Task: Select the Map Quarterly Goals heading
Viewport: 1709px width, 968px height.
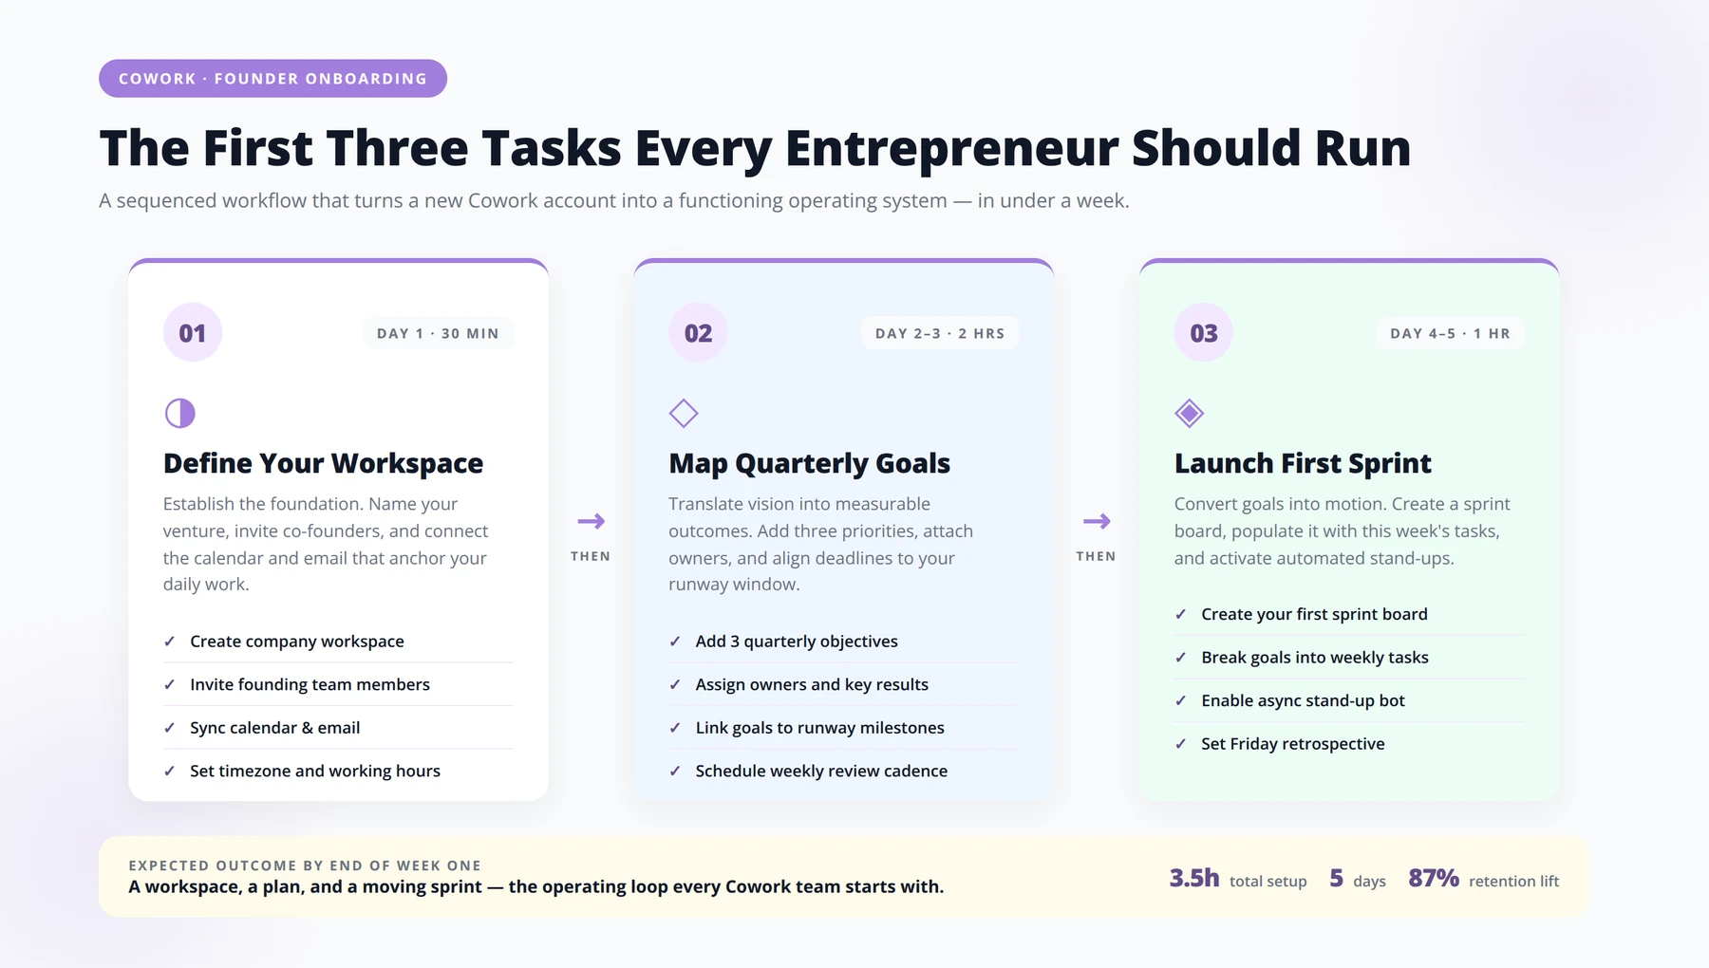Action: point(809,463)
